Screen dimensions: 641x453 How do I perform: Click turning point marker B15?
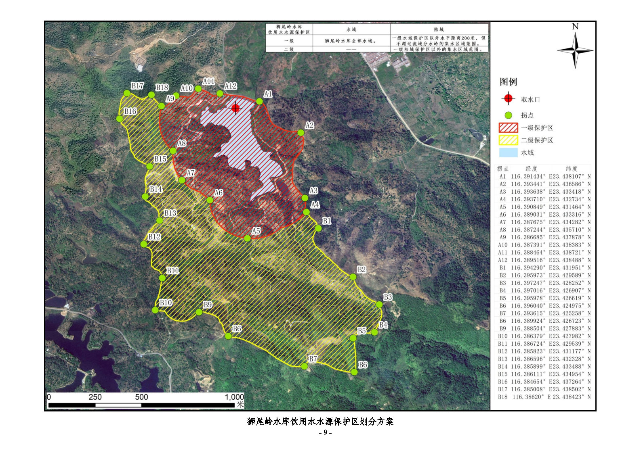coord(149,167)
